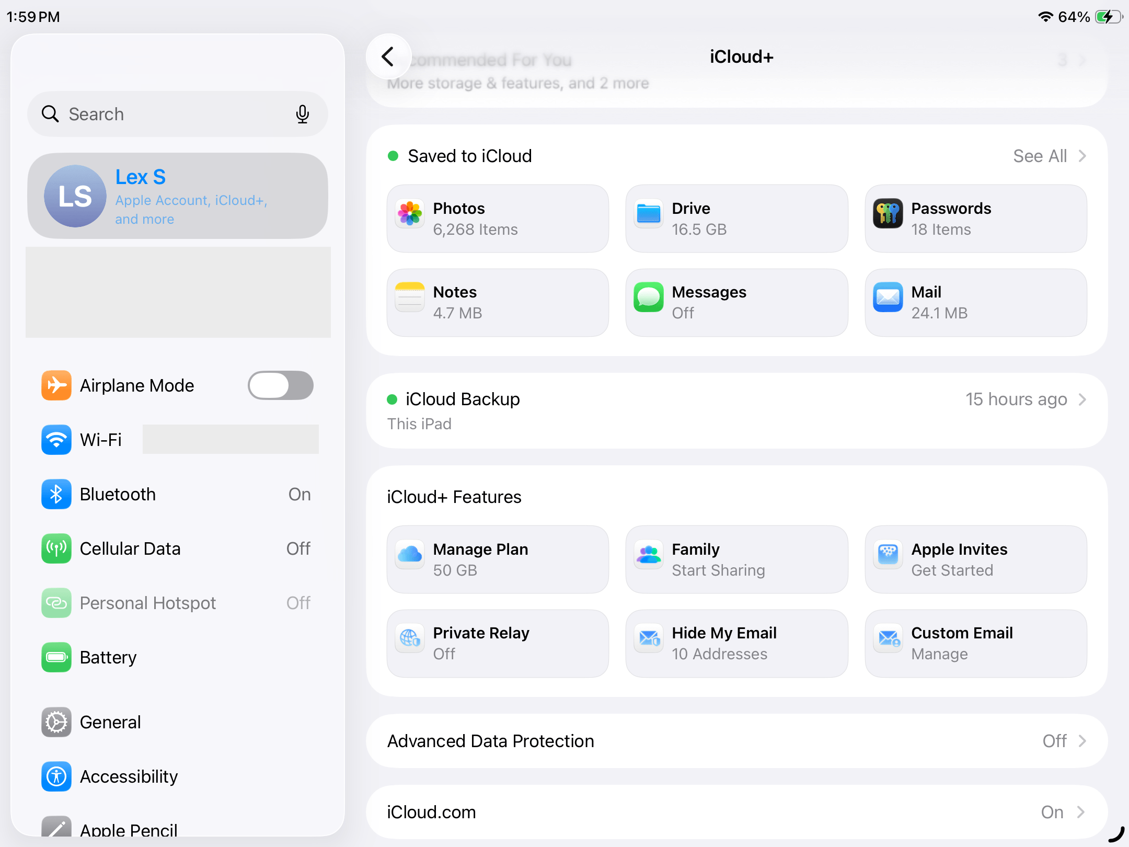Tap the Wi-Fi status bar indicator

[x=1045, y=17]
